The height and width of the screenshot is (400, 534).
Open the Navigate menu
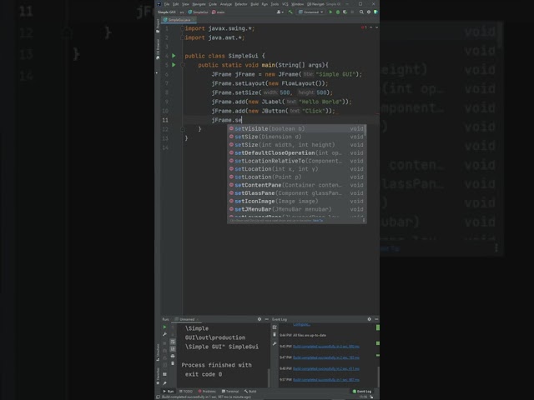click(199, 4)
